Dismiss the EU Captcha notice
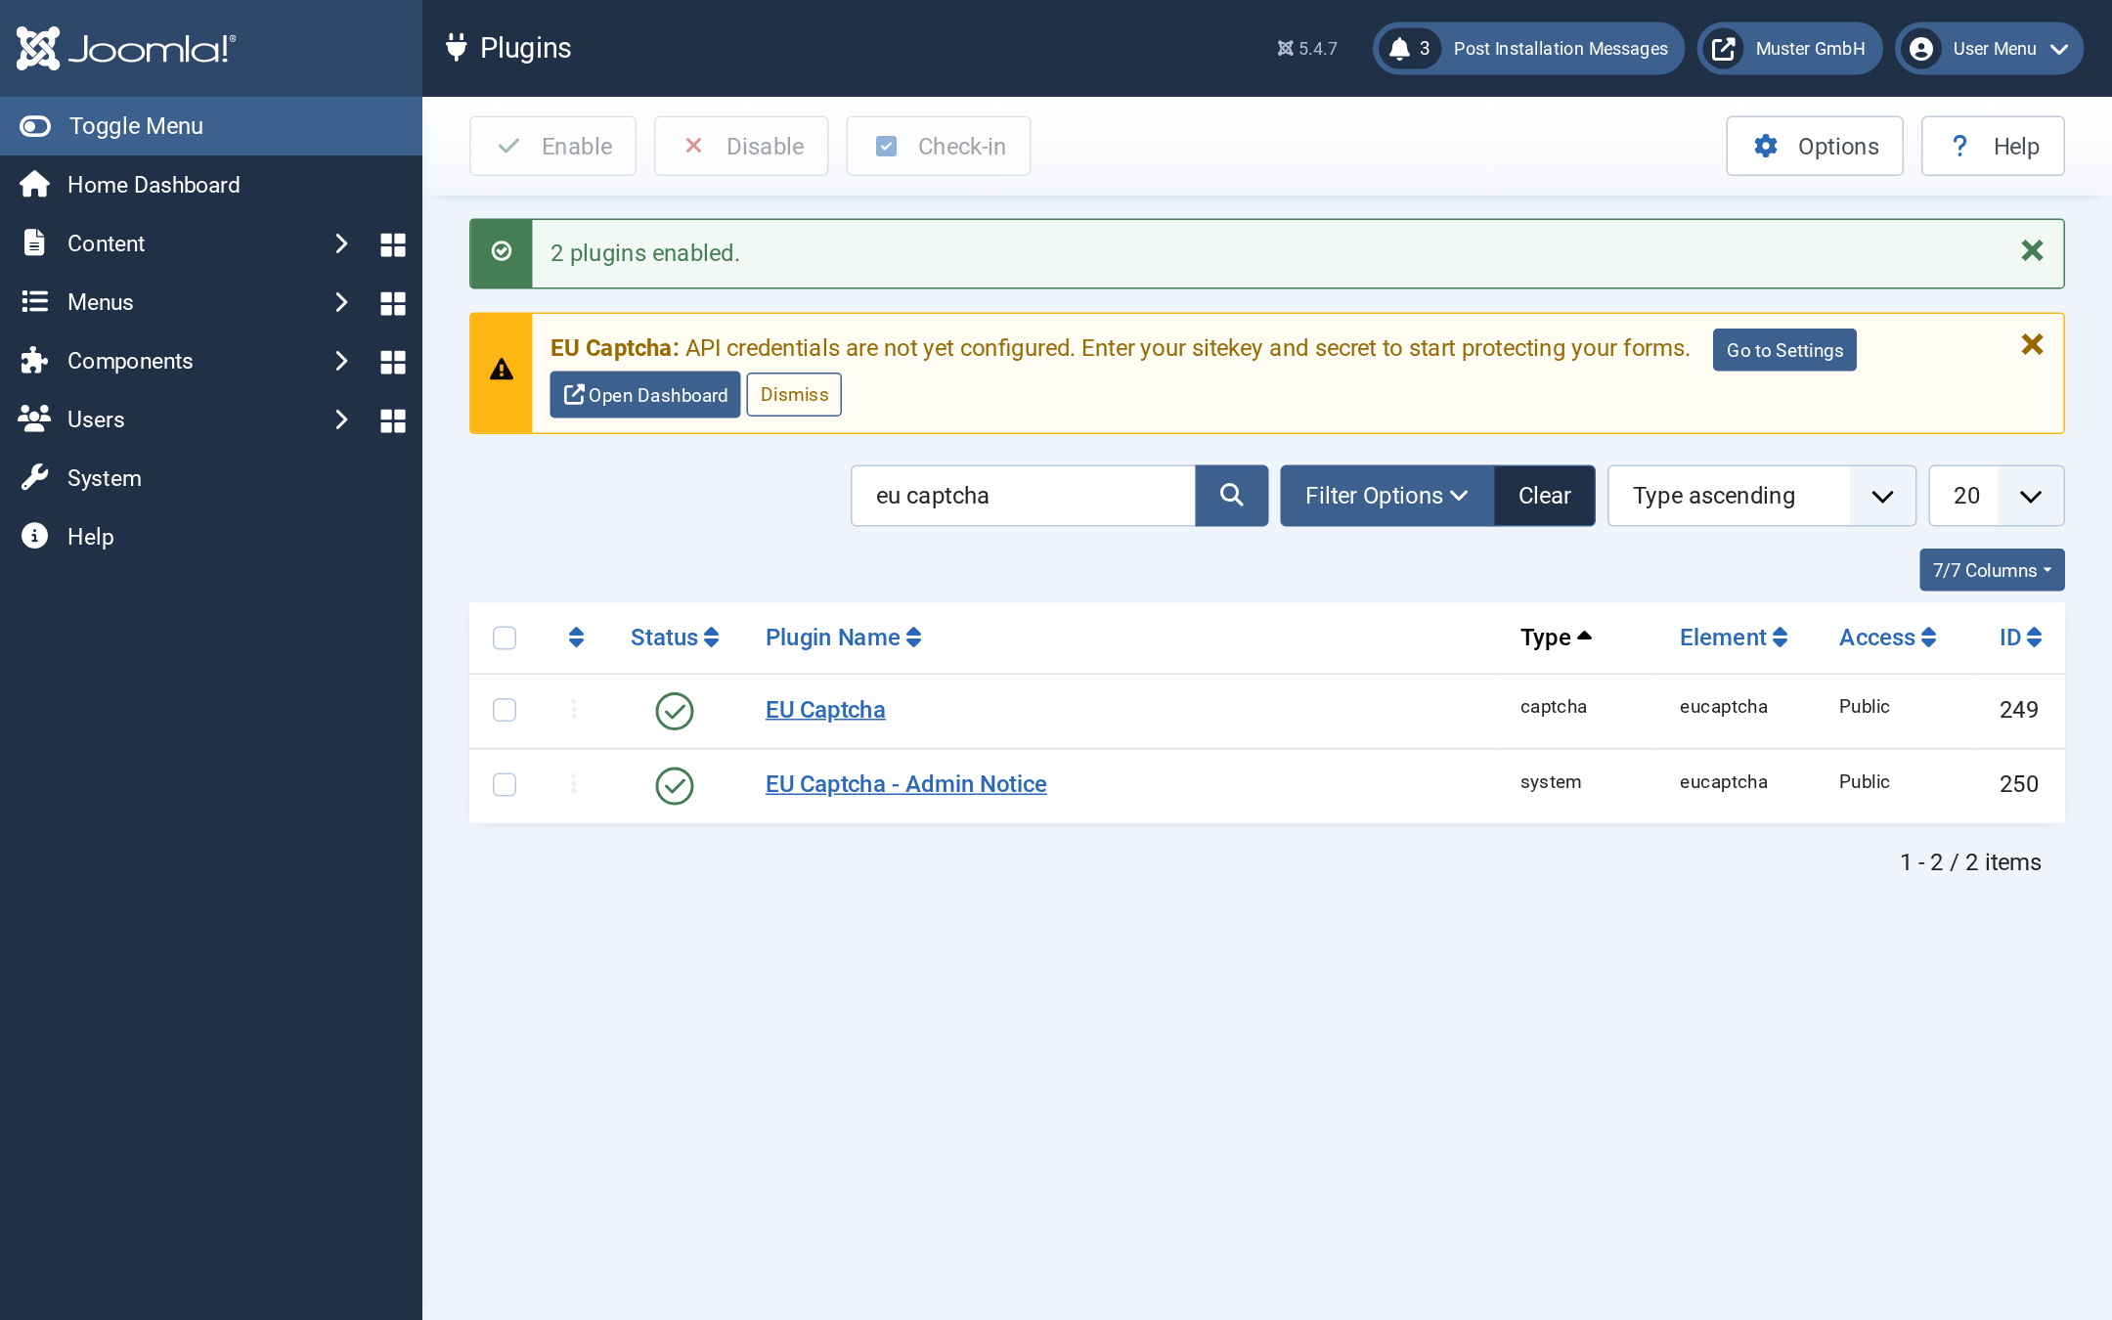 pyautogui.click(x=794, y=394)
